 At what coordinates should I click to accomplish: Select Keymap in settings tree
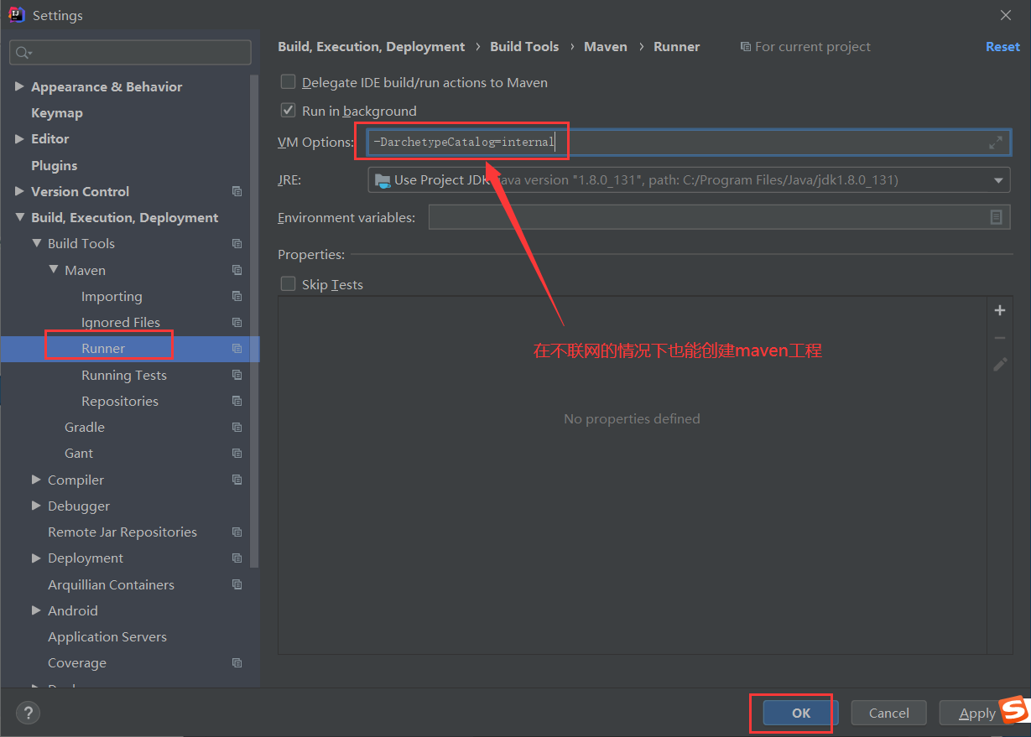click(57, 112)
